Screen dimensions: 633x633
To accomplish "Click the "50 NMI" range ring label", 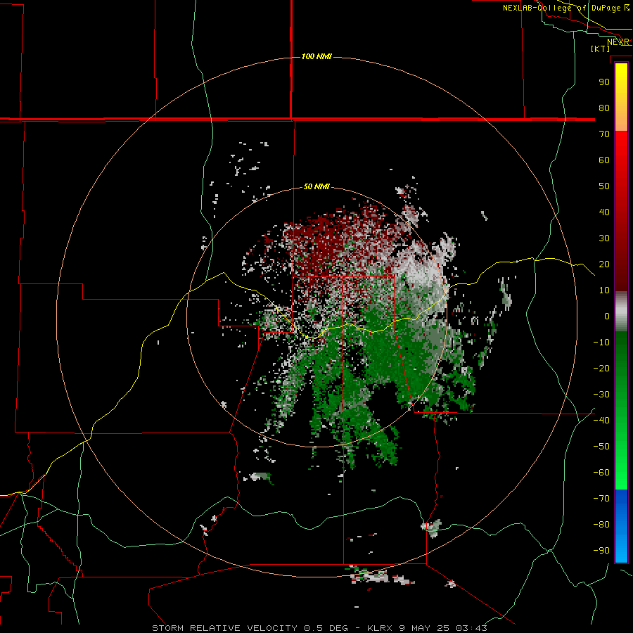I will (316, 186).
